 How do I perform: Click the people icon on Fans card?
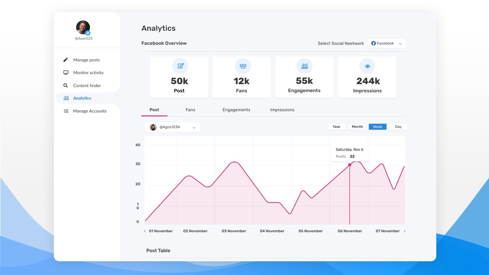243,66
